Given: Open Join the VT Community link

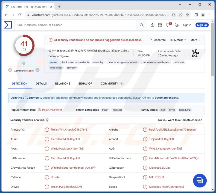Looking at the screenshot, I should click(x=27, y=98).
